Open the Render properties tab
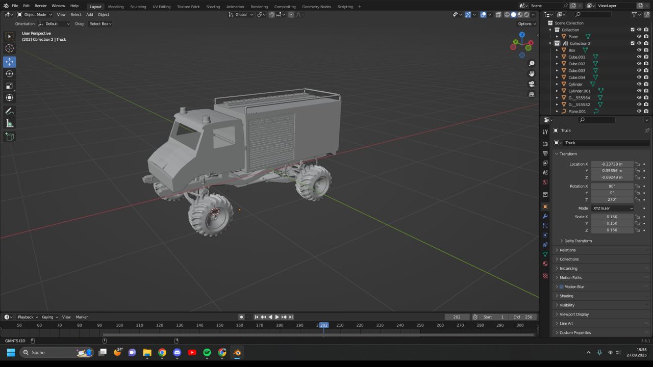This screenshot has width=653, height=367. [x=545, y=144]
